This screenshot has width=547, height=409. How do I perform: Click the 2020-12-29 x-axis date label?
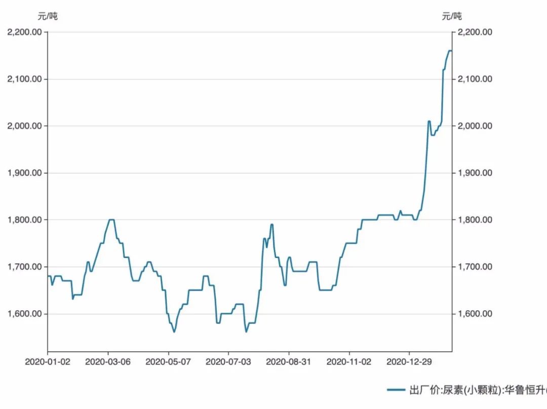click(x=409, y=362)
